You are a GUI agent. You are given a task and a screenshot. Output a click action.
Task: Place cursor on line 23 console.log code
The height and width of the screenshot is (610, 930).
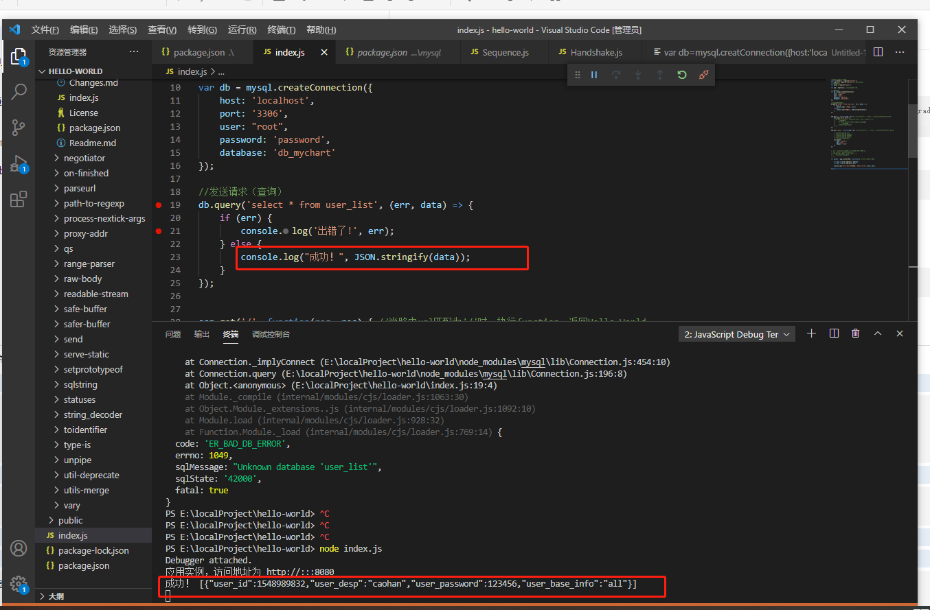(x=355, y=257)
